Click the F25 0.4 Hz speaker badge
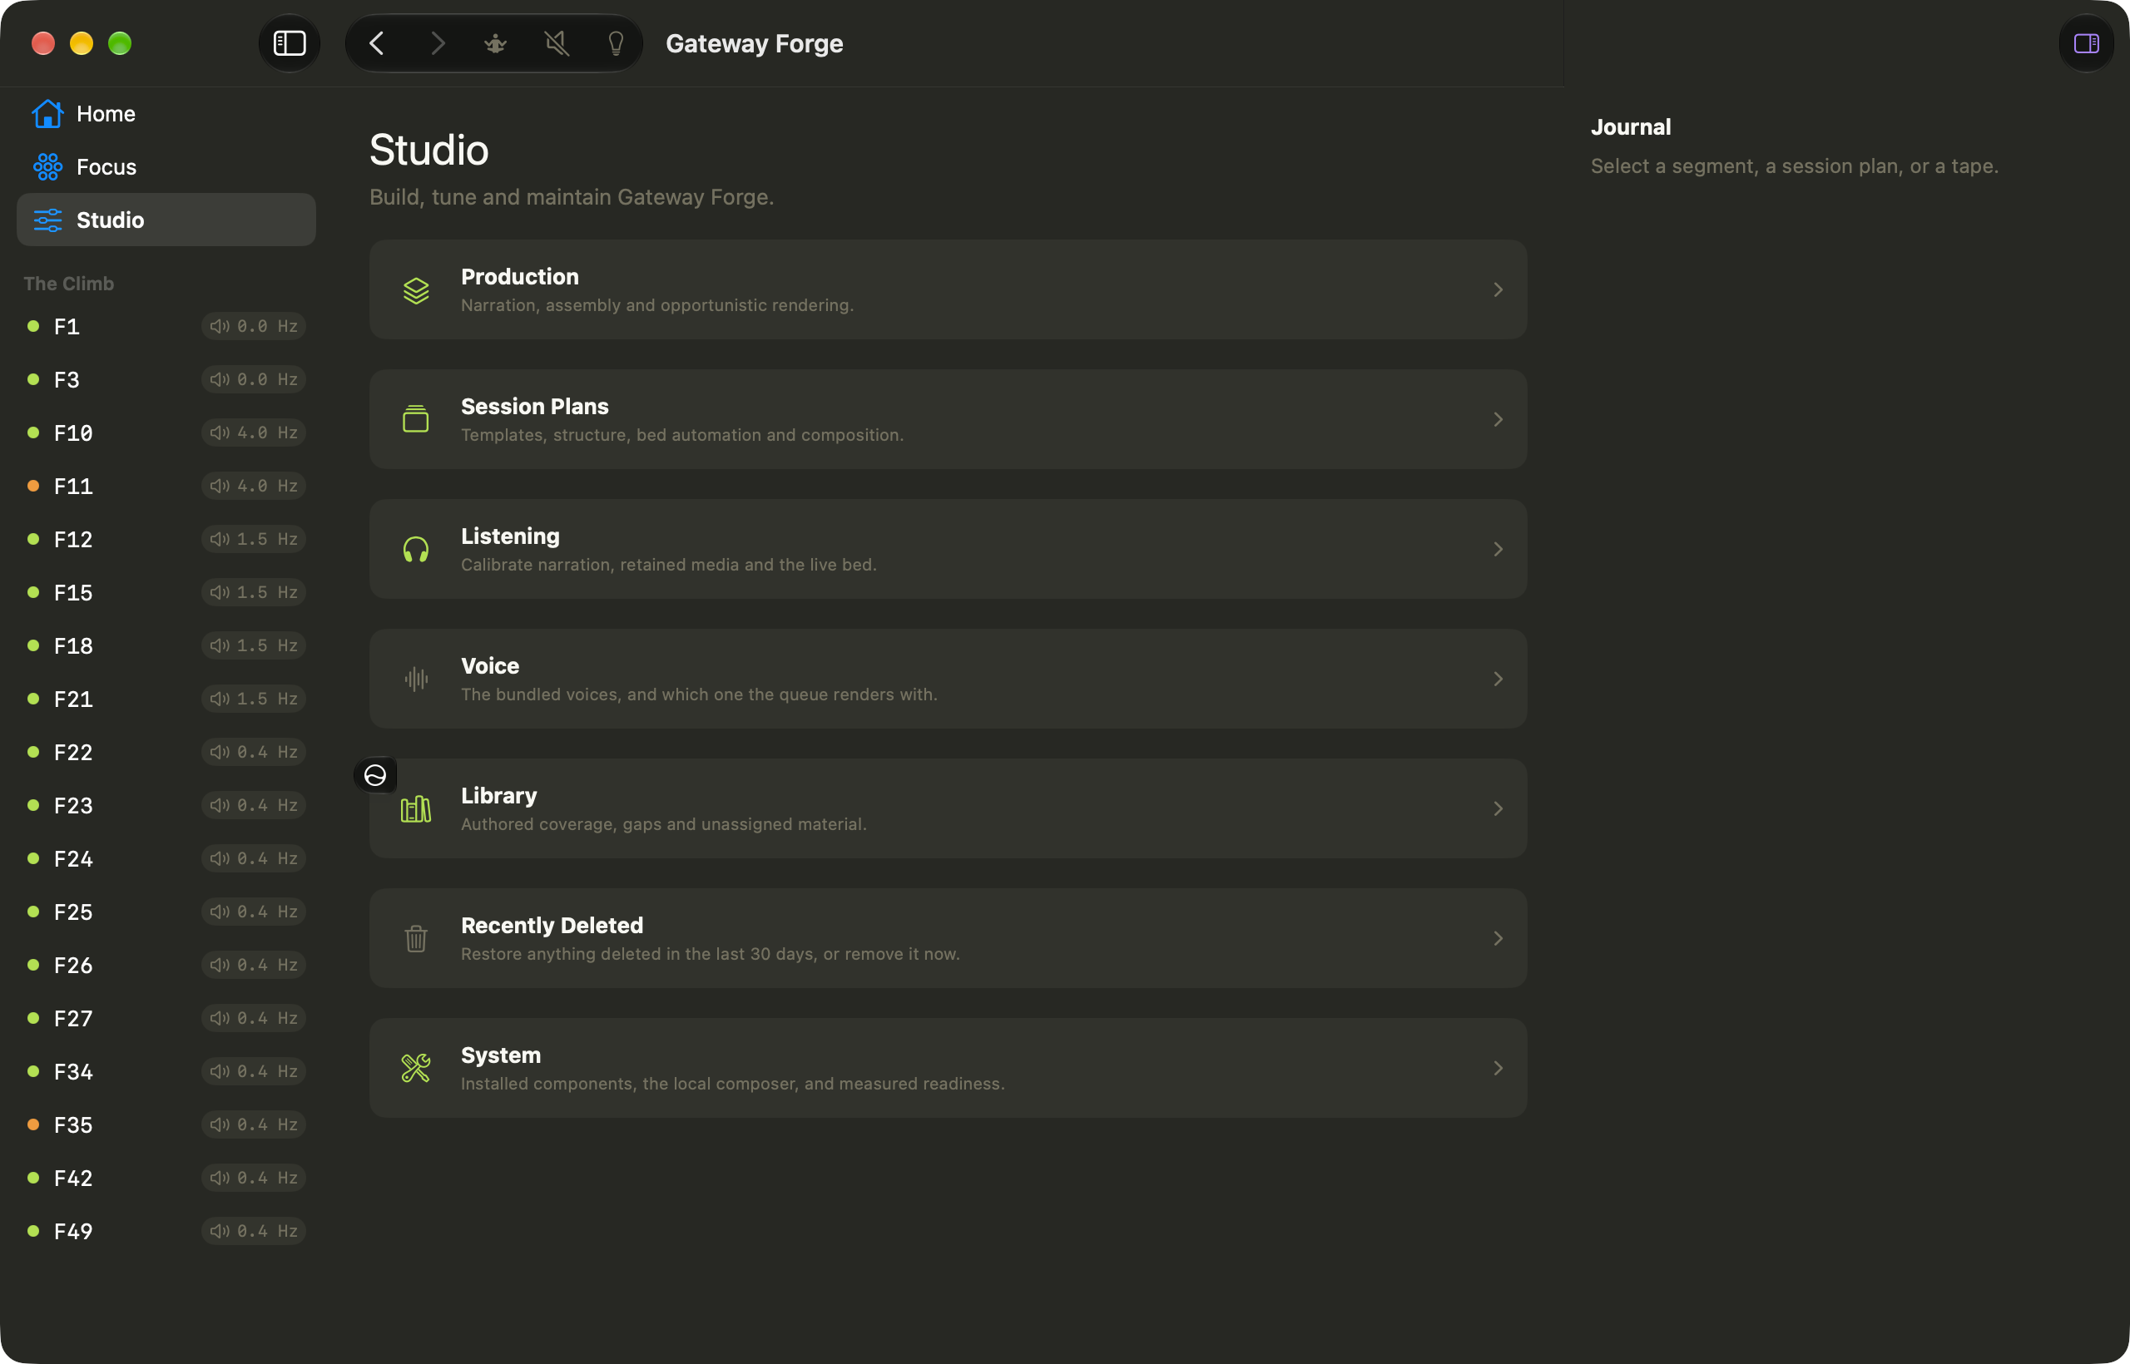The image size is (2130, 1364). 254,912
